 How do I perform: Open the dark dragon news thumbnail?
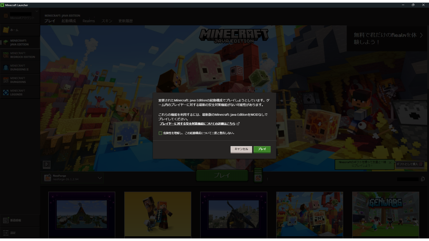click(234, 214)
